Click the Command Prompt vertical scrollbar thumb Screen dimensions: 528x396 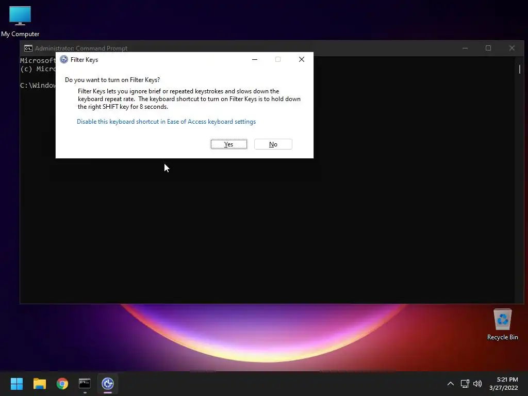tap(520, 69)
